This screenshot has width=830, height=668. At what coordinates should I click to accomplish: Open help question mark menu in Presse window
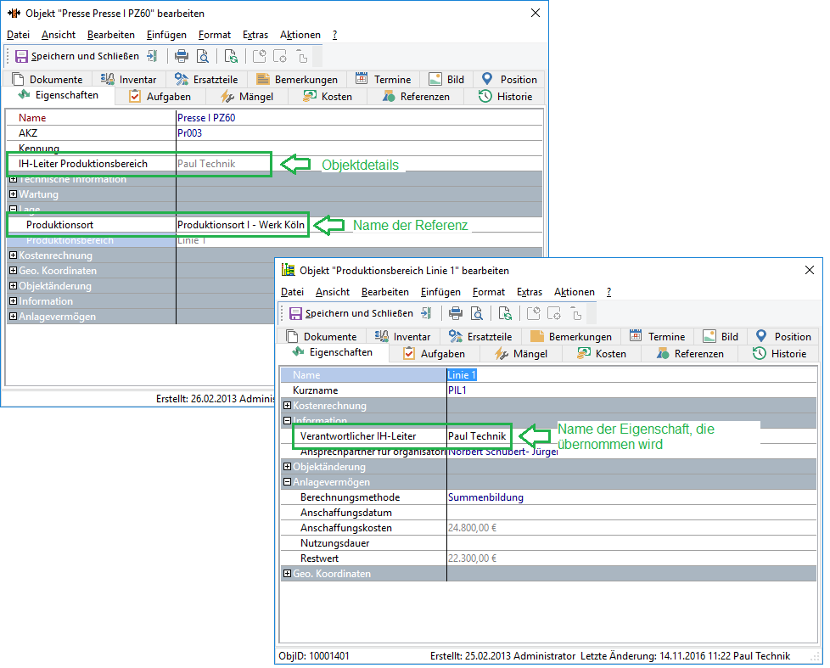[334, 35]
